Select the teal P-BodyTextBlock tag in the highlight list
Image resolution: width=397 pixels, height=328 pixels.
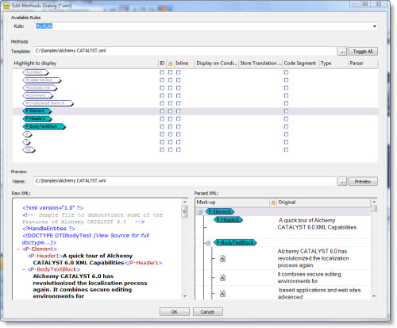tap(44, 126)
